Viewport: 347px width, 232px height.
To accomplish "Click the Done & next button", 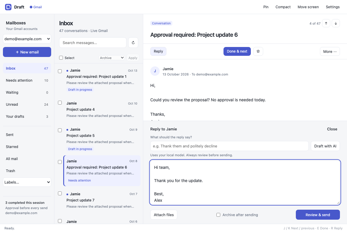I will 237,51.
